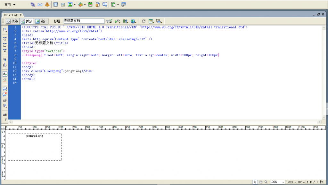Click the Refresh design view icon
The height and width of the screenshot is (185, 328).
pos(144,21)
